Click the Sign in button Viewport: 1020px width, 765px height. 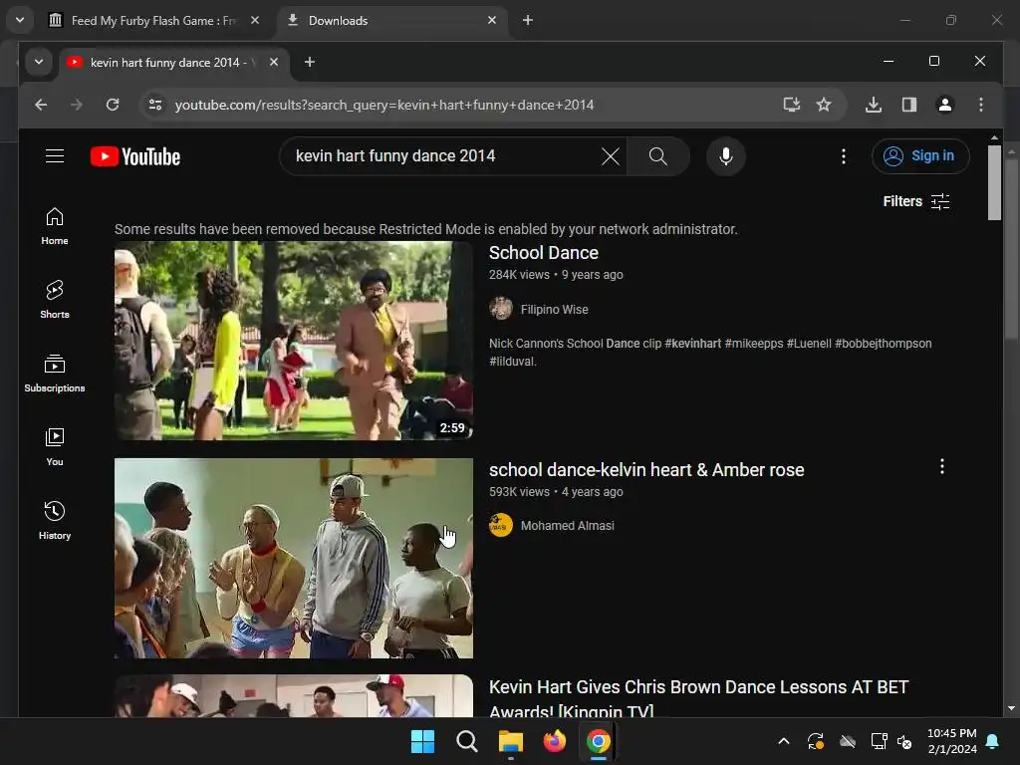click(919, 156)
